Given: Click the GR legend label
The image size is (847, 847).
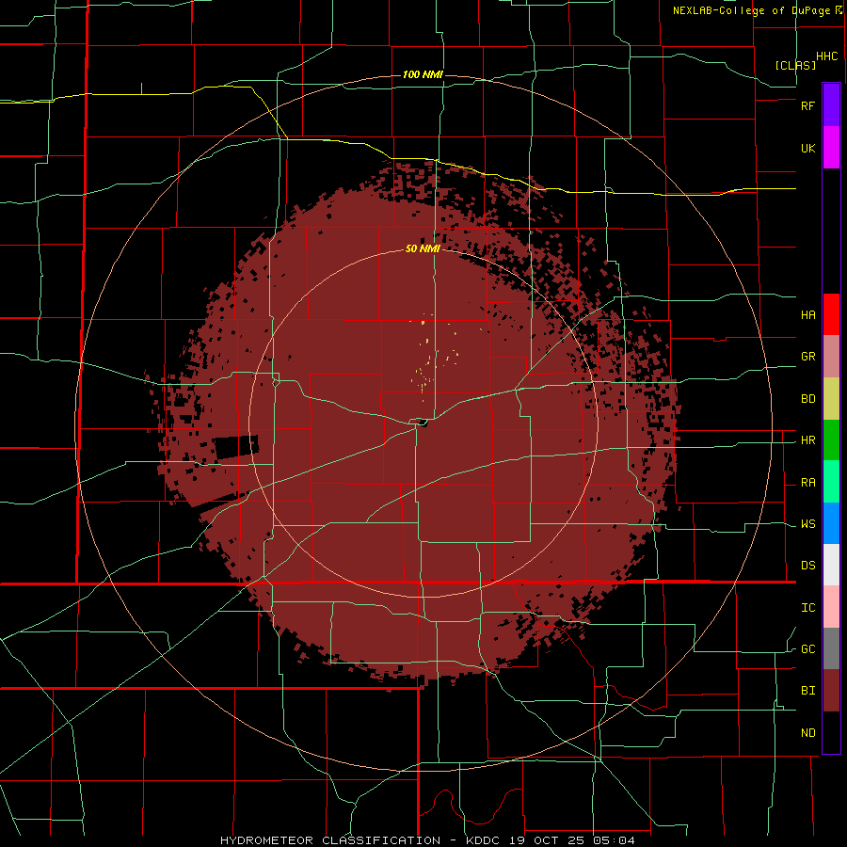Looking at the screenshot, I should point(808,357).
